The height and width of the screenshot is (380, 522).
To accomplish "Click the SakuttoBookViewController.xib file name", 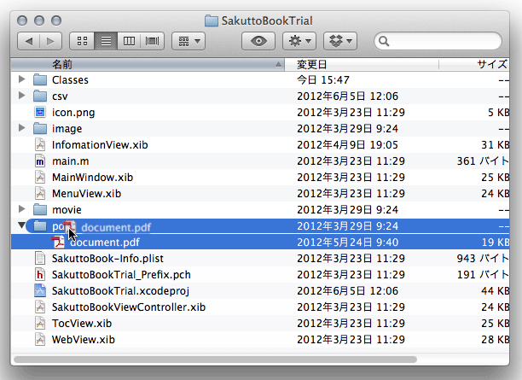I will point(129,307).
